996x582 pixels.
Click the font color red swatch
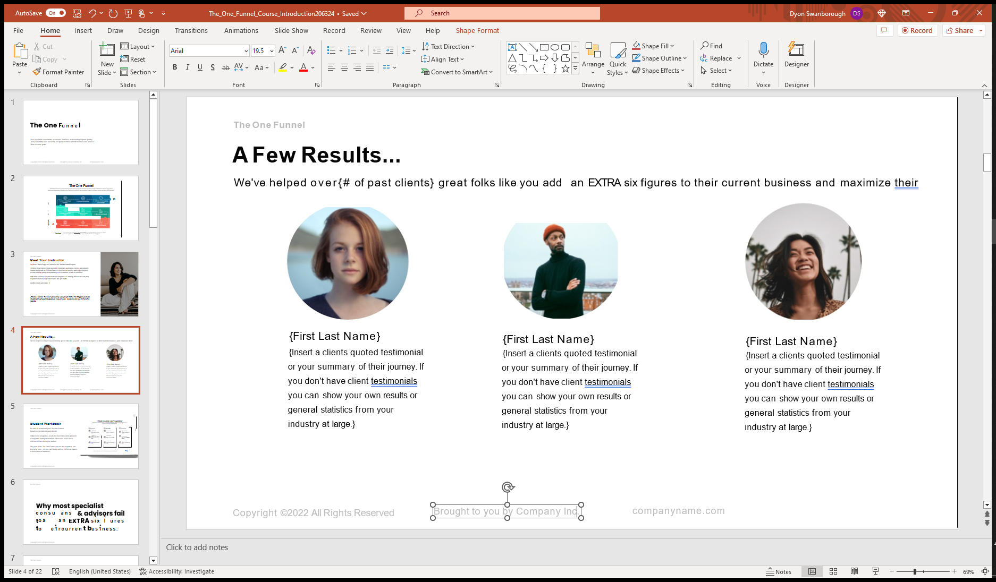[x=303, y=68]
